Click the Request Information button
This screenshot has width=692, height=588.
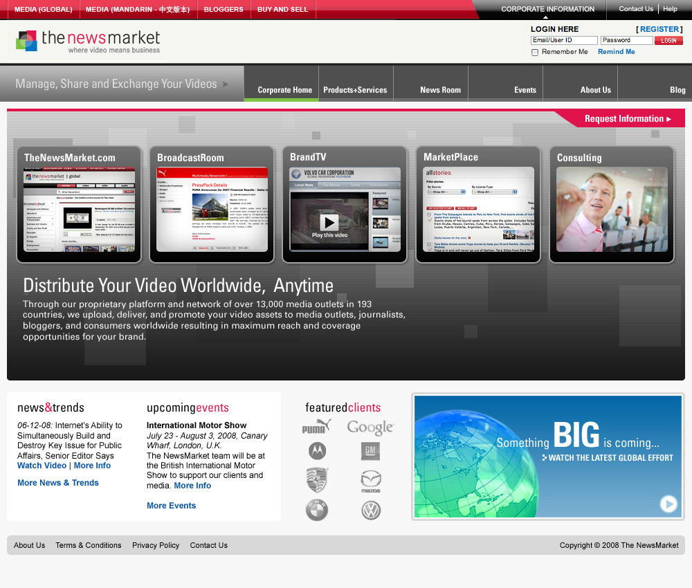click(x=628, y=119)
